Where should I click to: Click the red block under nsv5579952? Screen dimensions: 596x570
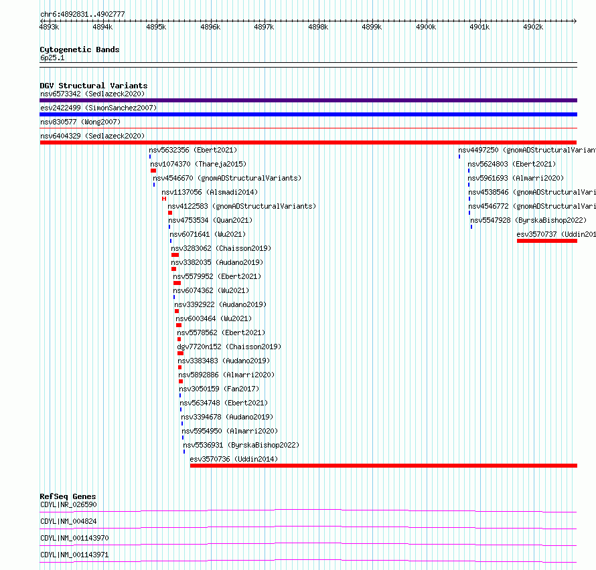click(177, 283)
